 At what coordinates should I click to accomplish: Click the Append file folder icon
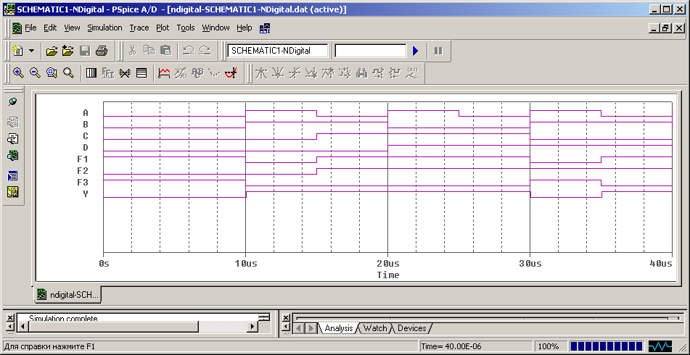point(67,51)
